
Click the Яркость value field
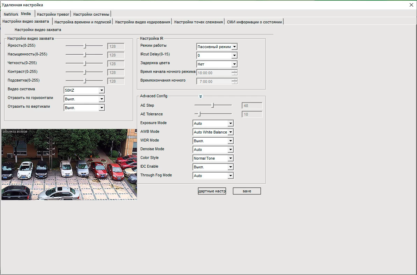(x=116, y=46)
